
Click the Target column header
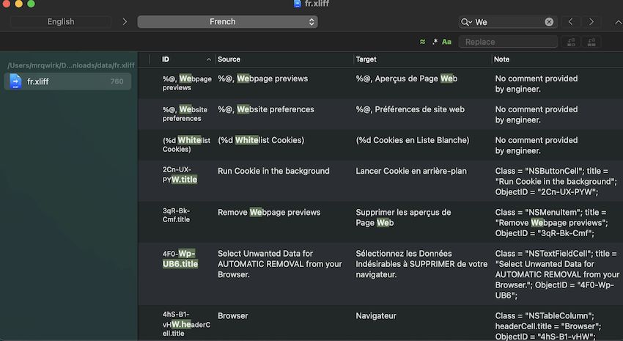(x=421, y=59)
